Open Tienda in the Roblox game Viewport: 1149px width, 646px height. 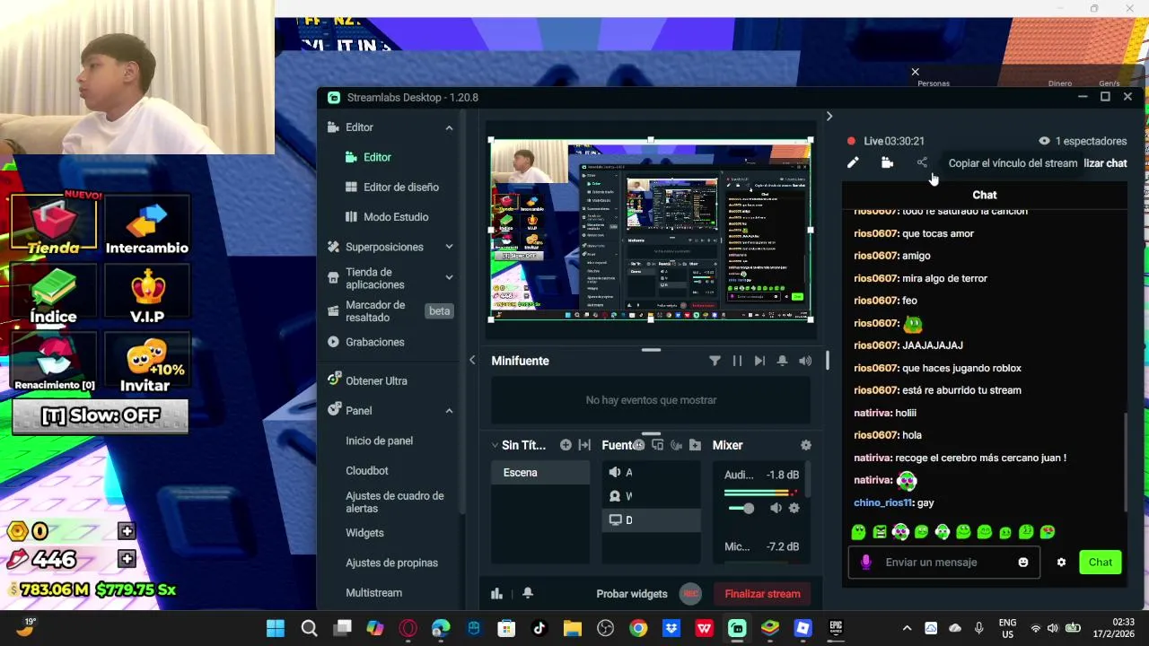coord(54,224)
